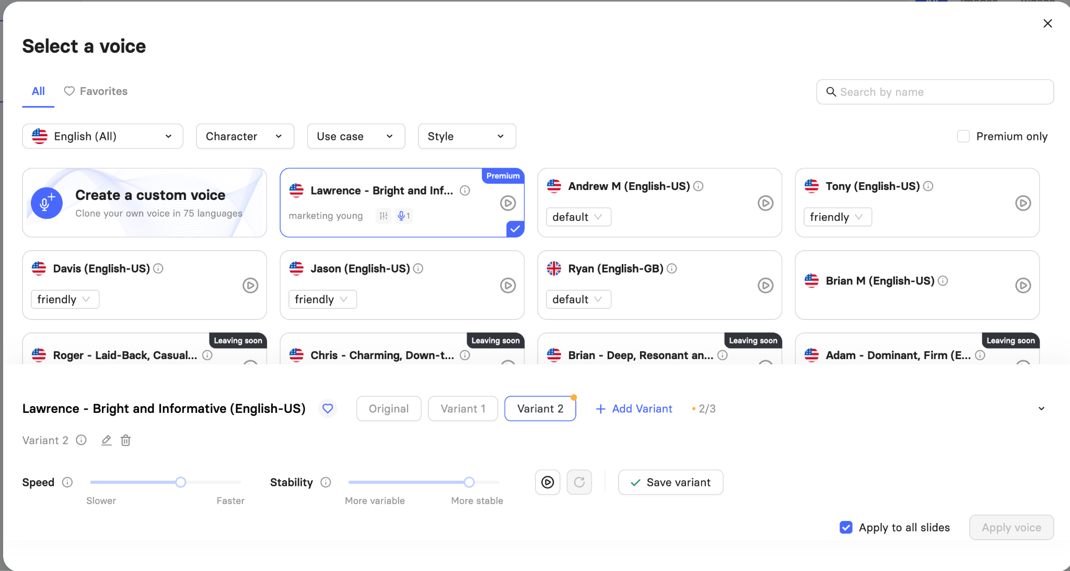Screen dimensions: 1070x571
Task: Open info icon next to Jason
Action: pos(418,268)
